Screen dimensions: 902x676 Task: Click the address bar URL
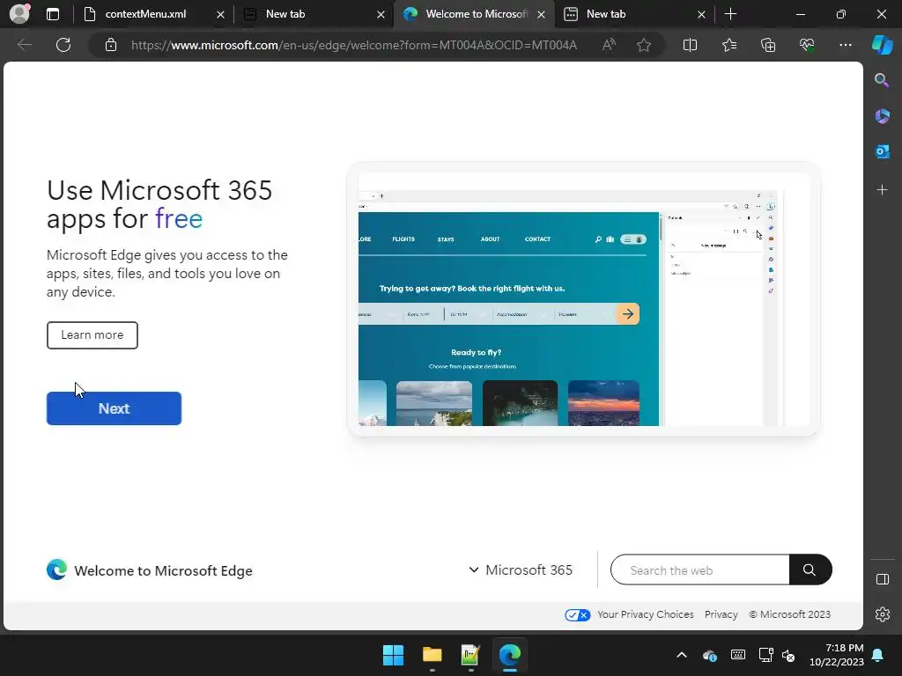click(354, 45)
